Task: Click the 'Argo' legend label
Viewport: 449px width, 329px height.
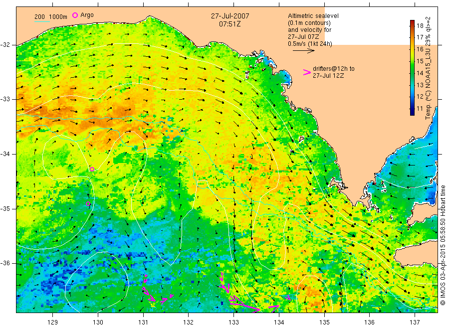Action: click(x=87, y=15)
